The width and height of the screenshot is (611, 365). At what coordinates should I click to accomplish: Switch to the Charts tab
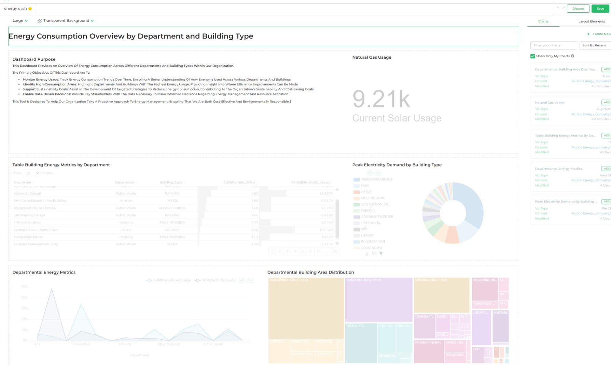543,21
